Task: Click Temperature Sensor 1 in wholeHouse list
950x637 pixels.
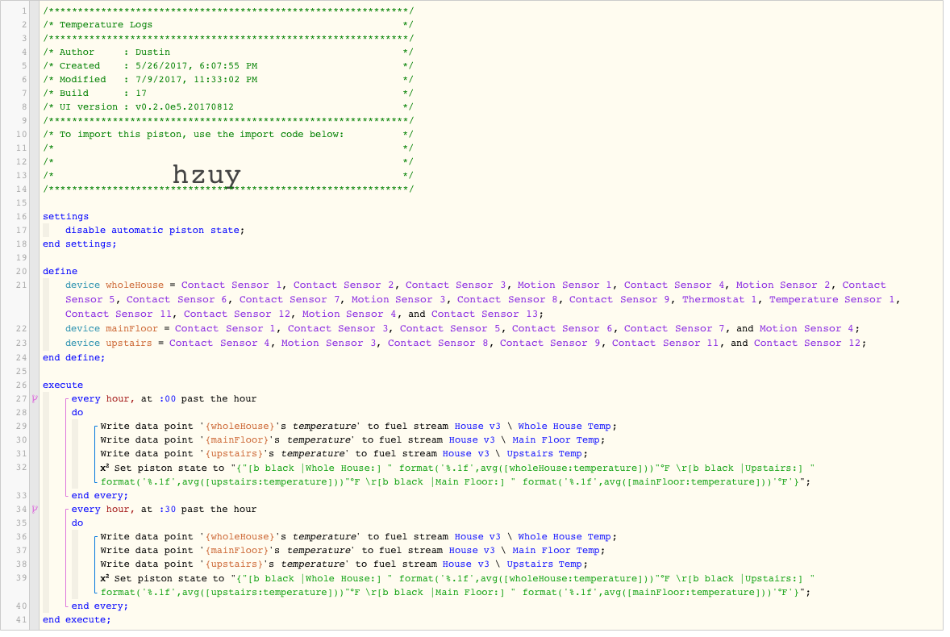Action: 832,300
